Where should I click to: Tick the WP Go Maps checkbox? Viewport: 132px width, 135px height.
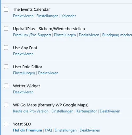(6, 105)
